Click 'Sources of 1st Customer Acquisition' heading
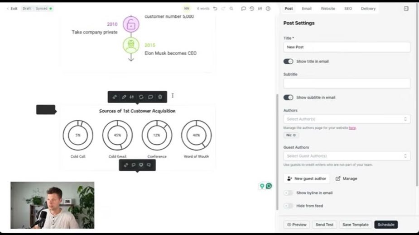 (x=137, y=111)
